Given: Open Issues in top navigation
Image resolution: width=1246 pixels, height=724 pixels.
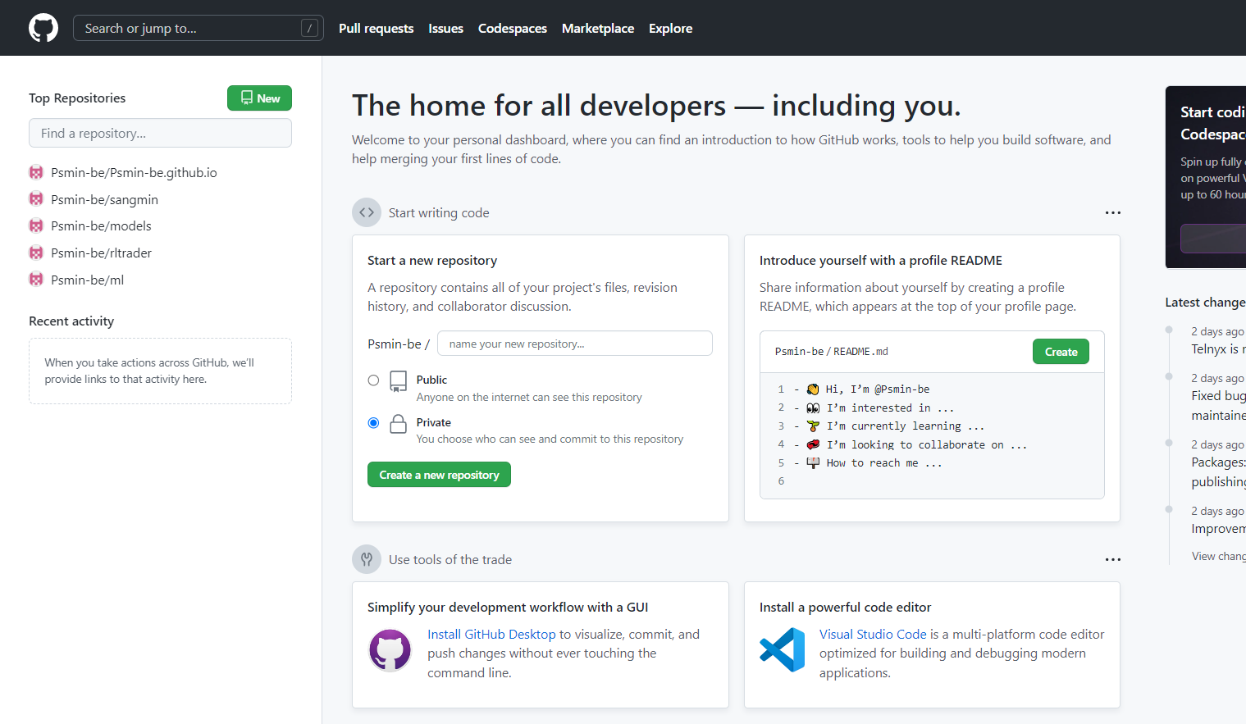Looking at the screenshot, I should pos(445,28).
